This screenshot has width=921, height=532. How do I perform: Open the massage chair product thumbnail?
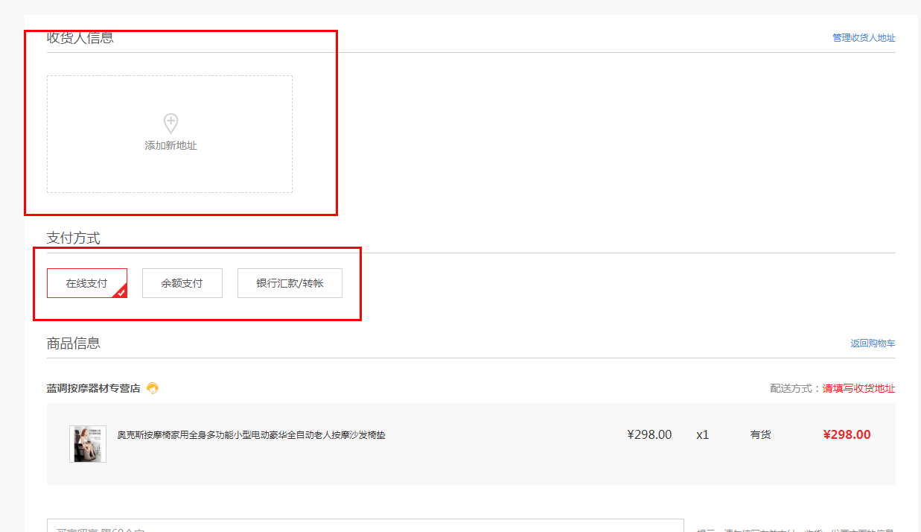coord(88,444)
